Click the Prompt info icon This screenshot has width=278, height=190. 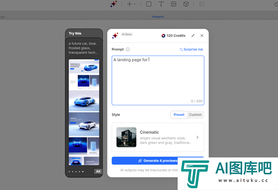[128, 50]
